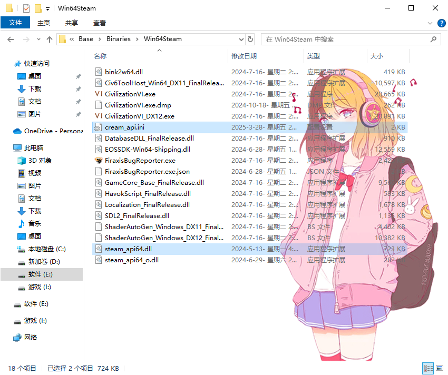Screen dimensions: 448x375
Task: Open the blue help question mark
Action: click(442, 23)
